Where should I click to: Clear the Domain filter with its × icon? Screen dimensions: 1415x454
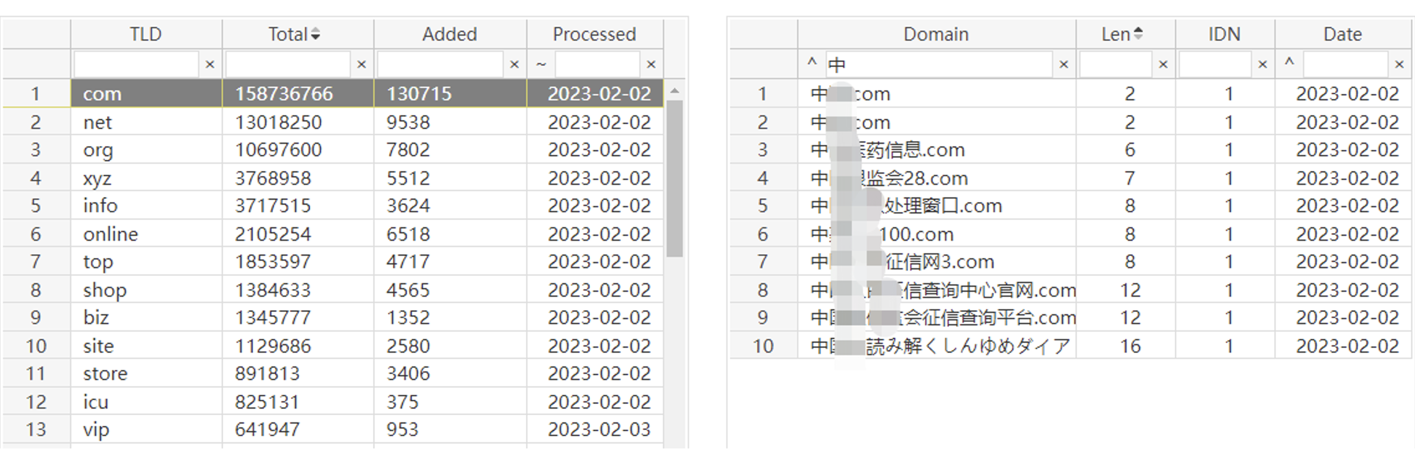[x=1063, y=64]
